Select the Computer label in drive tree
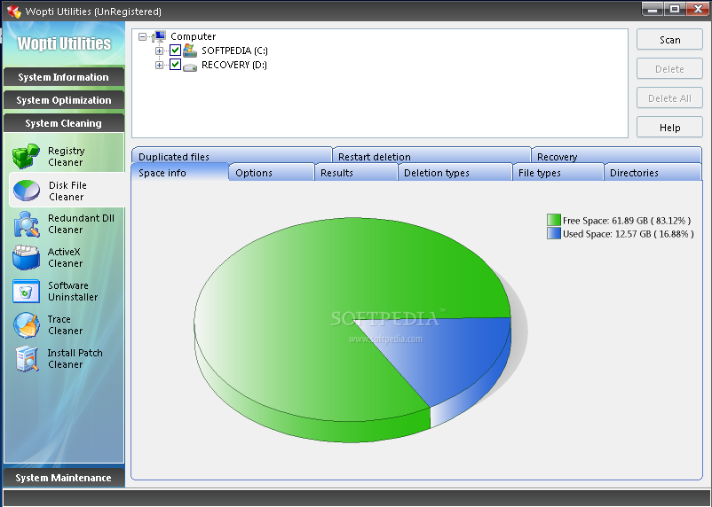This screenshot has height=507, width=712. 193,36
